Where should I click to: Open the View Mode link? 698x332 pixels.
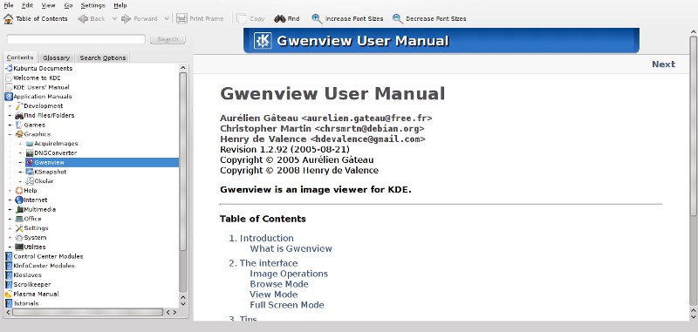click(273, 295)
